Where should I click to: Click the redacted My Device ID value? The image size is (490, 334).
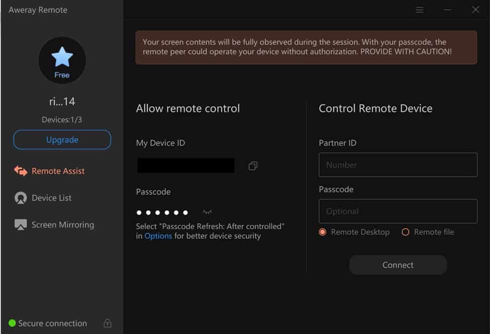click(186, 165)
